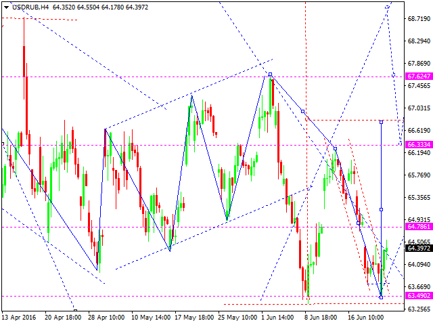Select the 67.6247 magenta price level label
Viewport: 433px width, 325px height.
(419, 77)
